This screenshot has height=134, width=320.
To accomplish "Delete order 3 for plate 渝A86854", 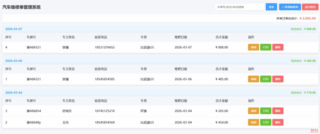I will [278, 111].
